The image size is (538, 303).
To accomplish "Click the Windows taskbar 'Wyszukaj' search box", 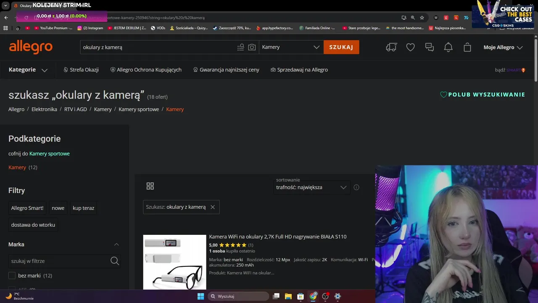I will point(238,296).
